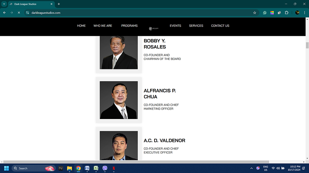Viewport: 309px width, 173px height.
Task: Click the Dark League Studios logo
Action: pos(154,29)
